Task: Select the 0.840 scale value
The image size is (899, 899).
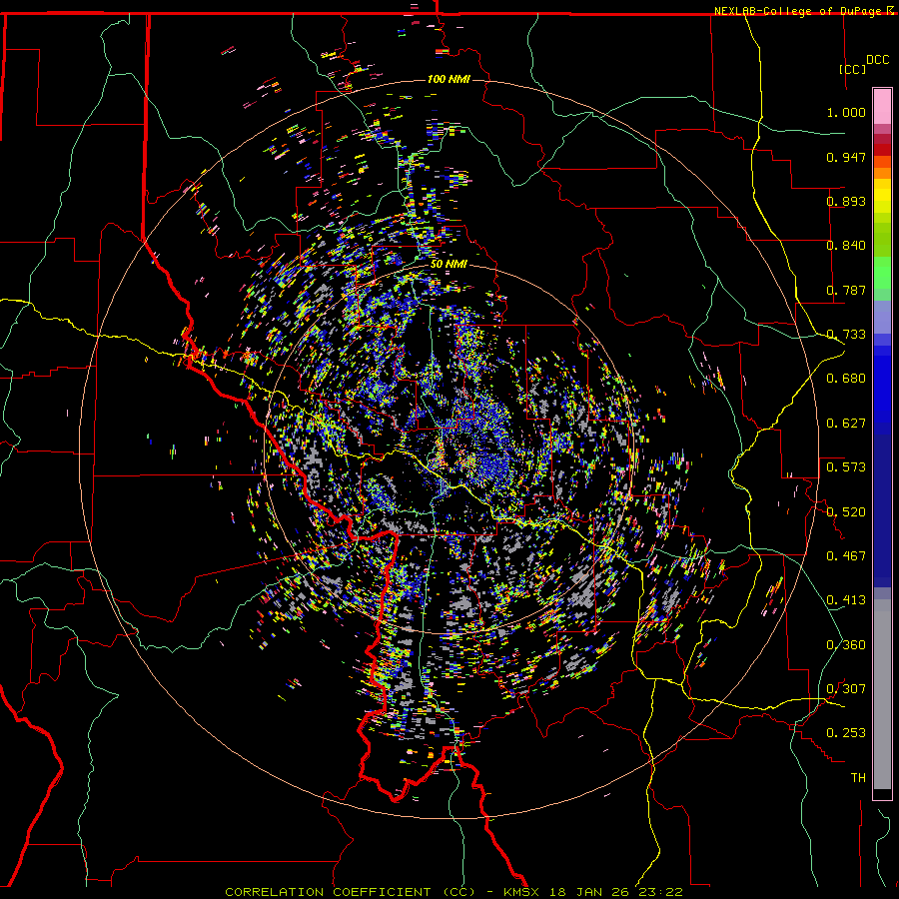Action: (846, 246)
